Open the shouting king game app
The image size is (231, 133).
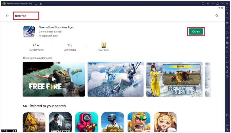coord(139,122)
